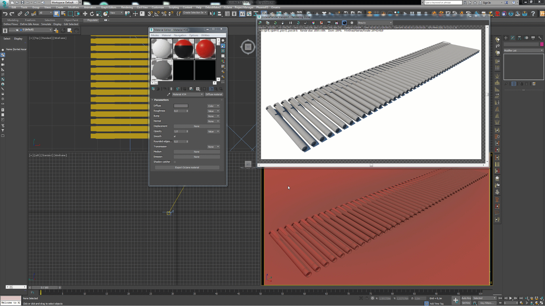545x306 pixels.
Task: Open the Diffuse color swatch
Action: tap(181, 106)
